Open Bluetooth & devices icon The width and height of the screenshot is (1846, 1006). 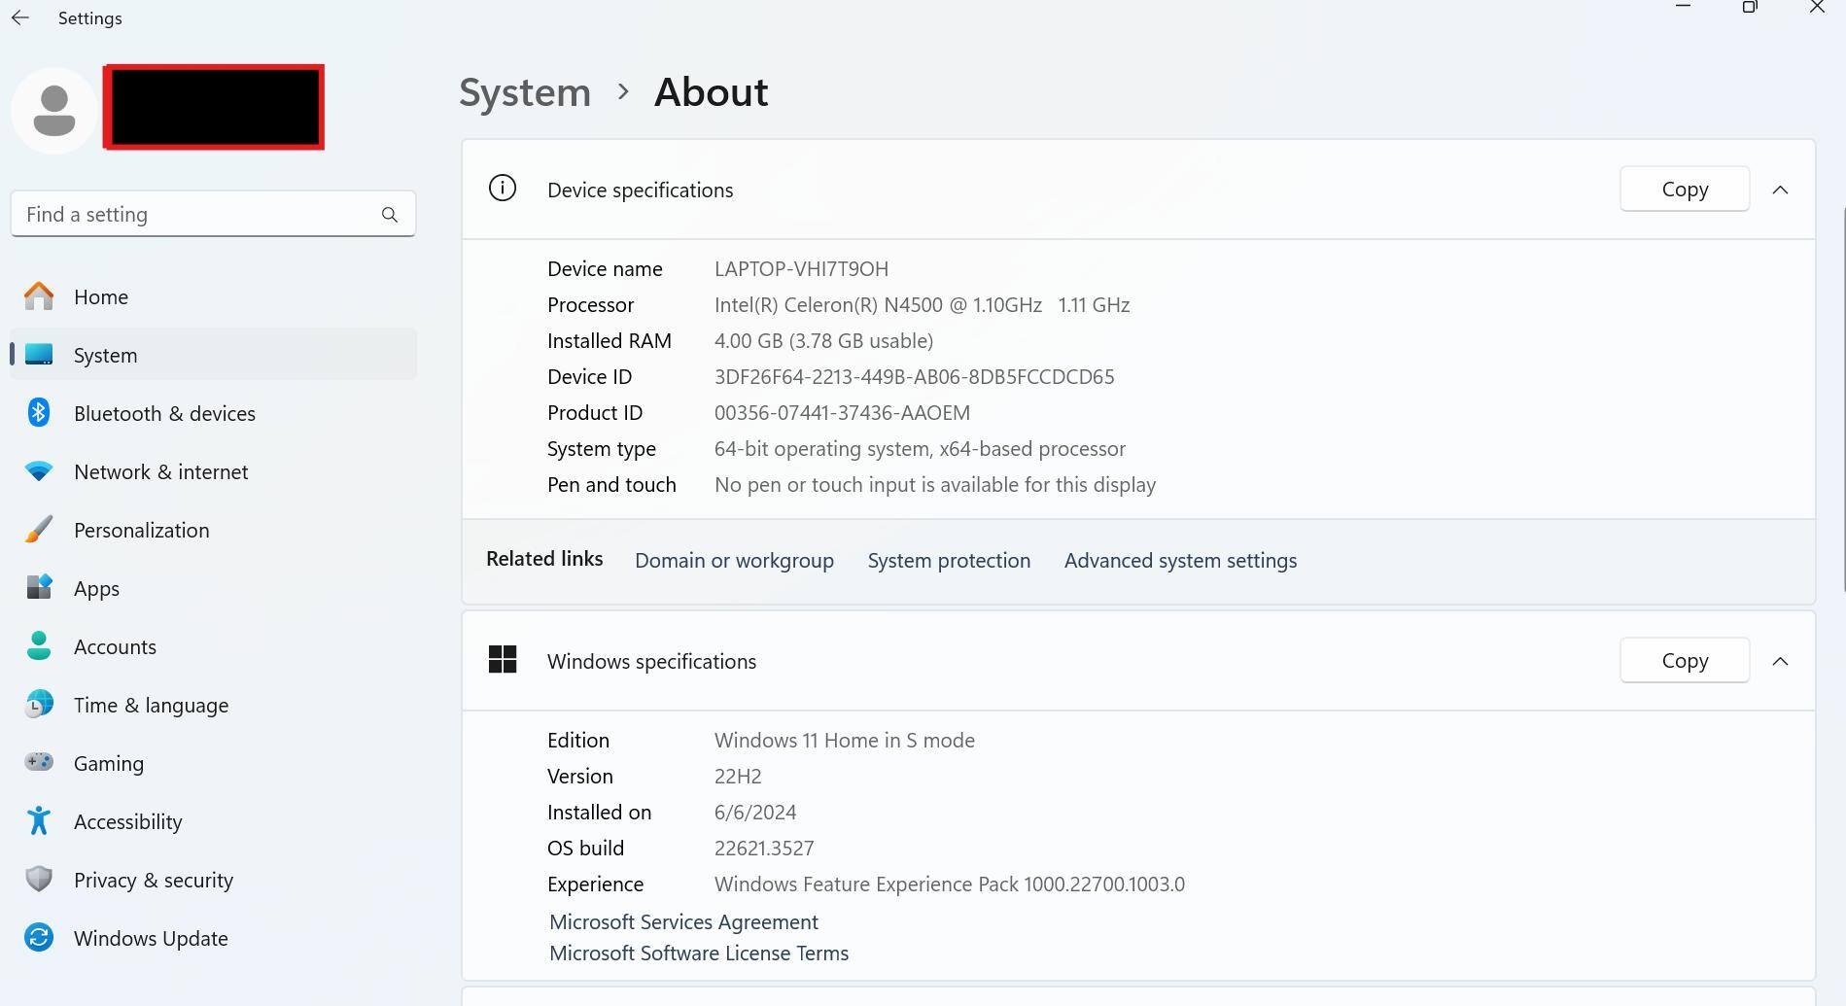(39, 413)
